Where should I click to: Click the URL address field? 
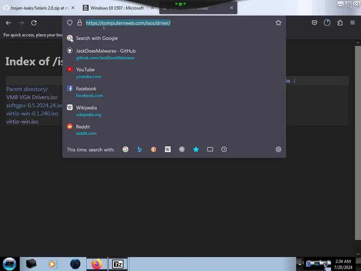175,23
